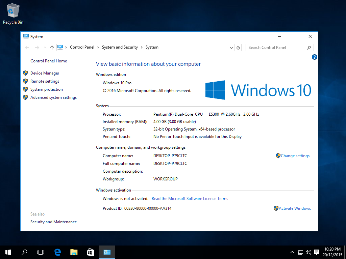Minimize the System window

[279, 36]
